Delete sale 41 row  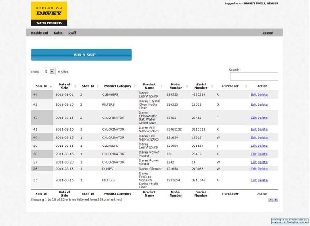click(262, 130)
